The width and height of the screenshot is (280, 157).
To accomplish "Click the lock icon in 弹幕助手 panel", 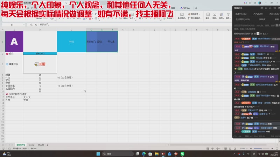I will tap(270, 8).
